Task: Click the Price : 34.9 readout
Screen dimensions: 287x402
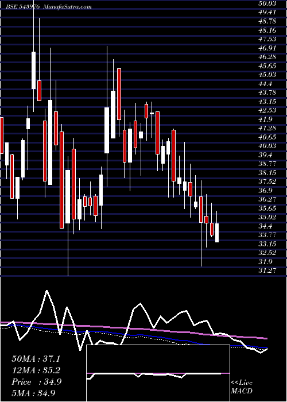Action: [x=37, y=382]
